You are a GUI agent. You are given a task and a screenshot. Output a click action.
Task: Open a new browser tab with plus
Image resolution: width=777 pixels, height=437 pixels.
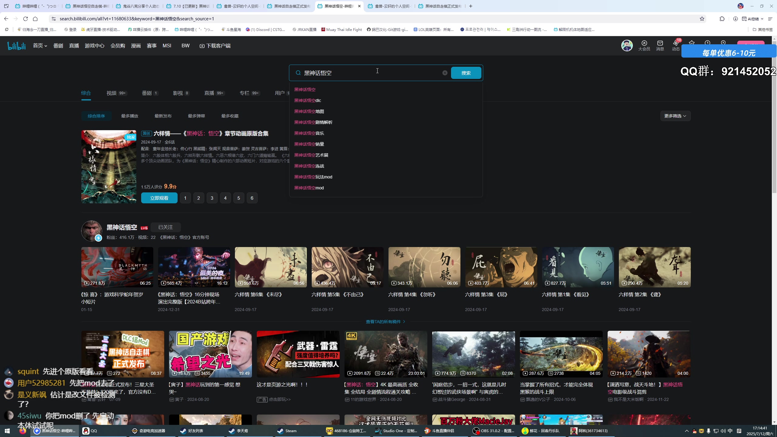471,6
